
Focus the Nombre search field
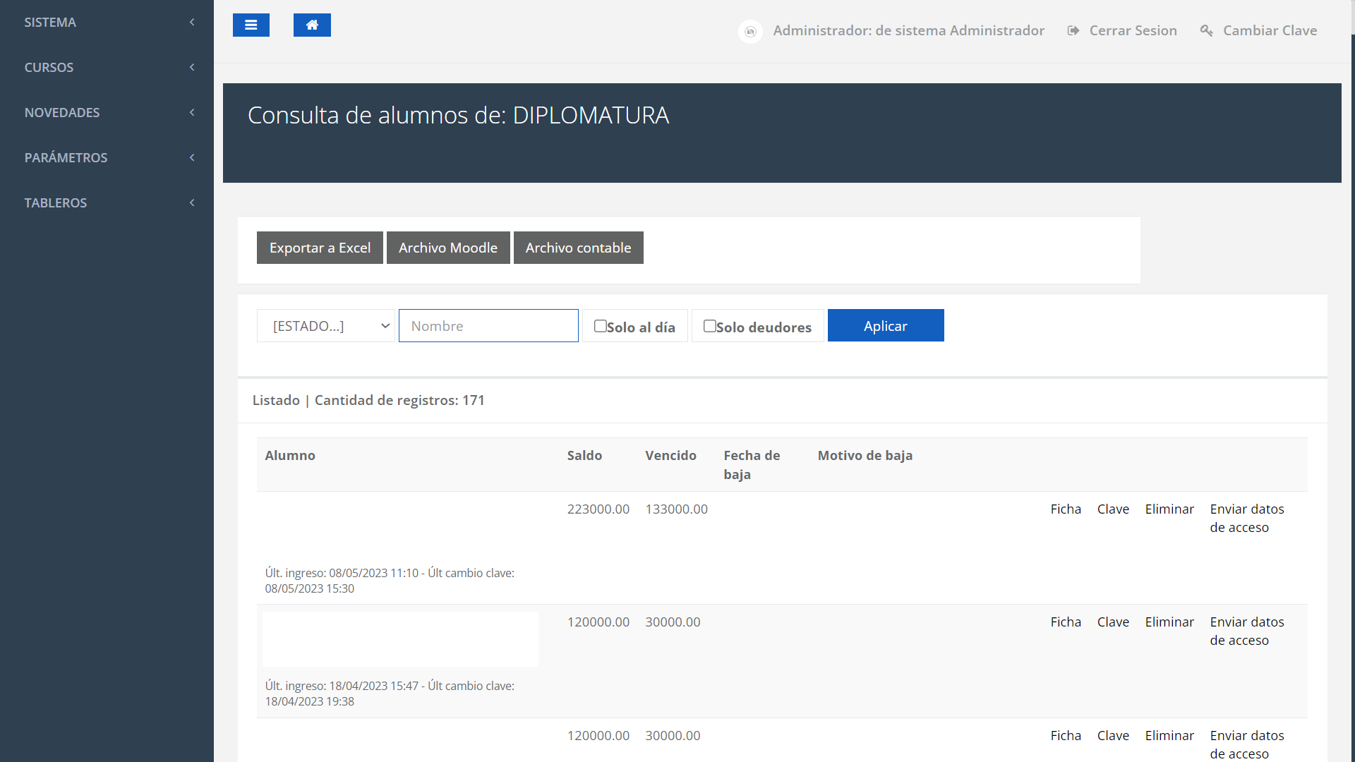tap(488, 326)
